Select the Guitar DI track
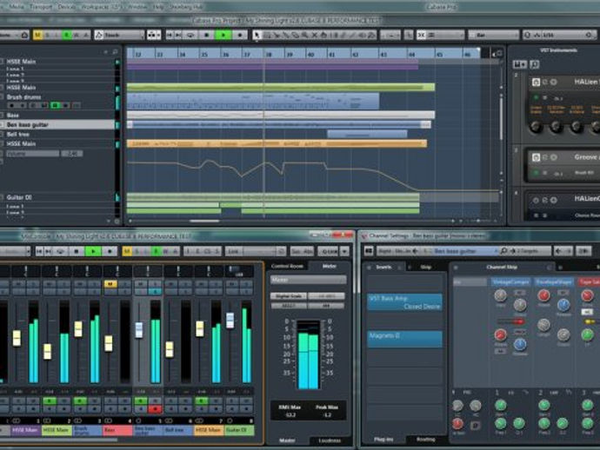 click(57, 197)
